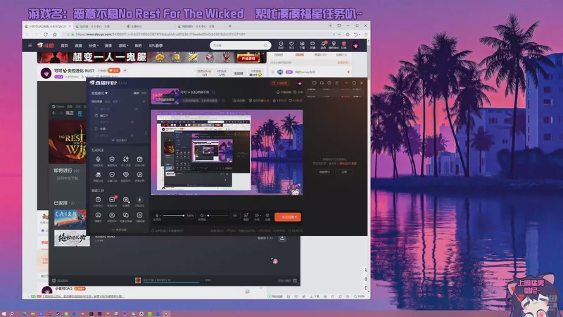Adjust the speaker volume slider
The width and height of the screenshot is (563, 317).
[x=217, y=216]
